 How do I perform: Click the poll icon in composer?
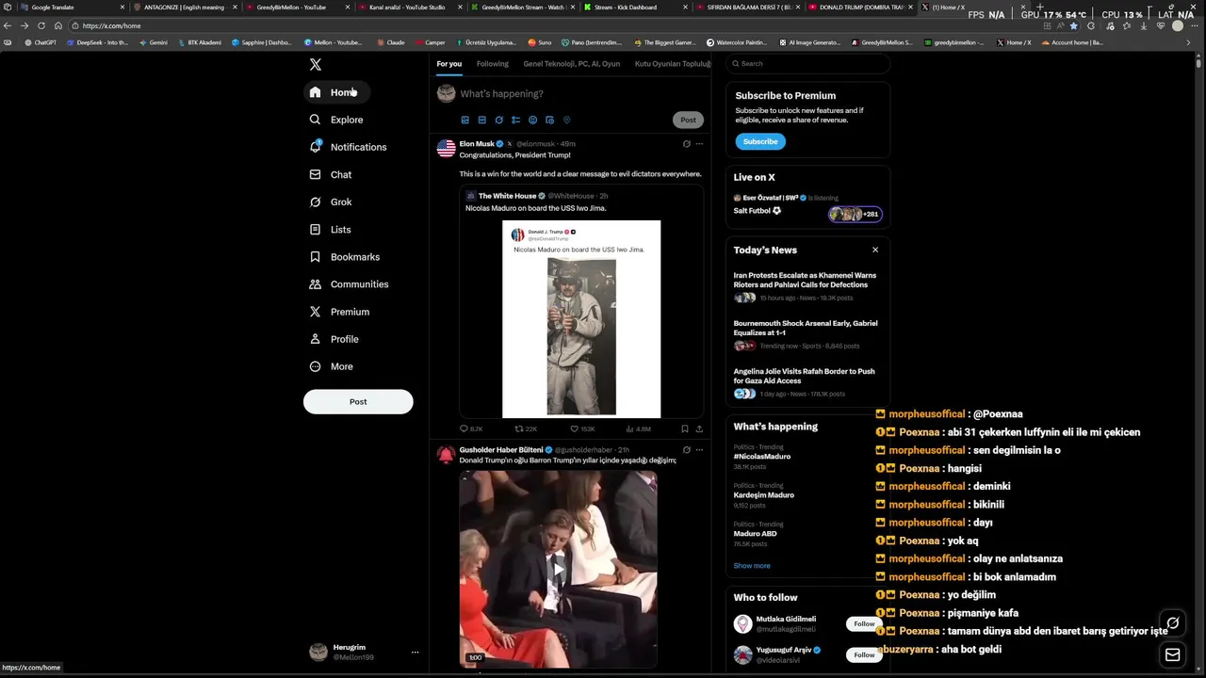515,120
